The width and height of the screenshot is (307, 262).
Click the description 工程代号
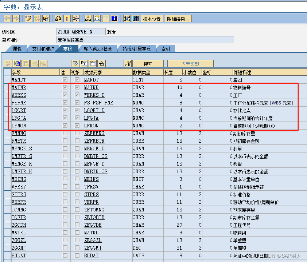click(242, 225)
